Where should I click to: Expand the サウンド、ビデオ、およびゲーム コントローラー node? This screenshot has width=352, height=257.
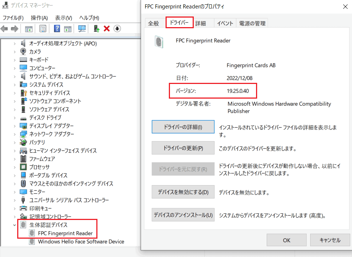point(15,77)
